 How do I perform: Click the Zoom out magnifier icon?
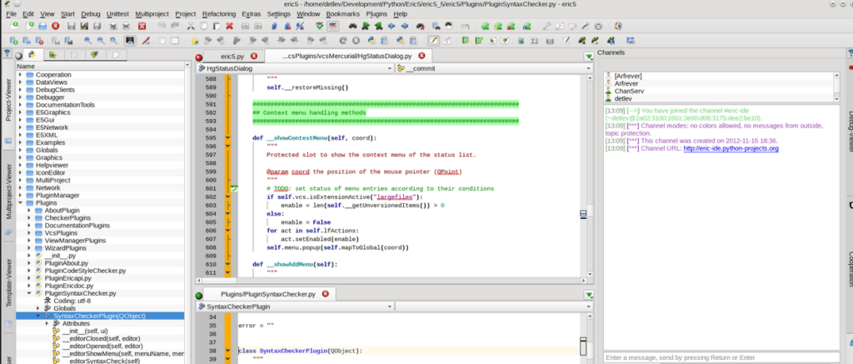click(x=101, y=40)
